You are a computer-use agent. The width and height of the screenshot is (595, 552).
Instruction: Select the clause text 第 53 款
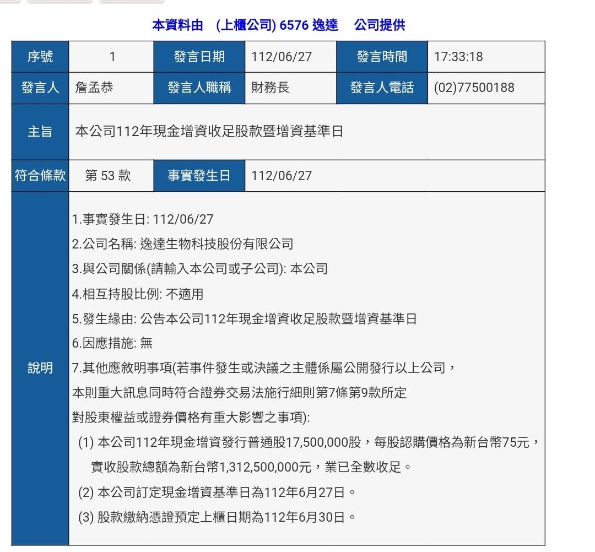tap(108, 176)
